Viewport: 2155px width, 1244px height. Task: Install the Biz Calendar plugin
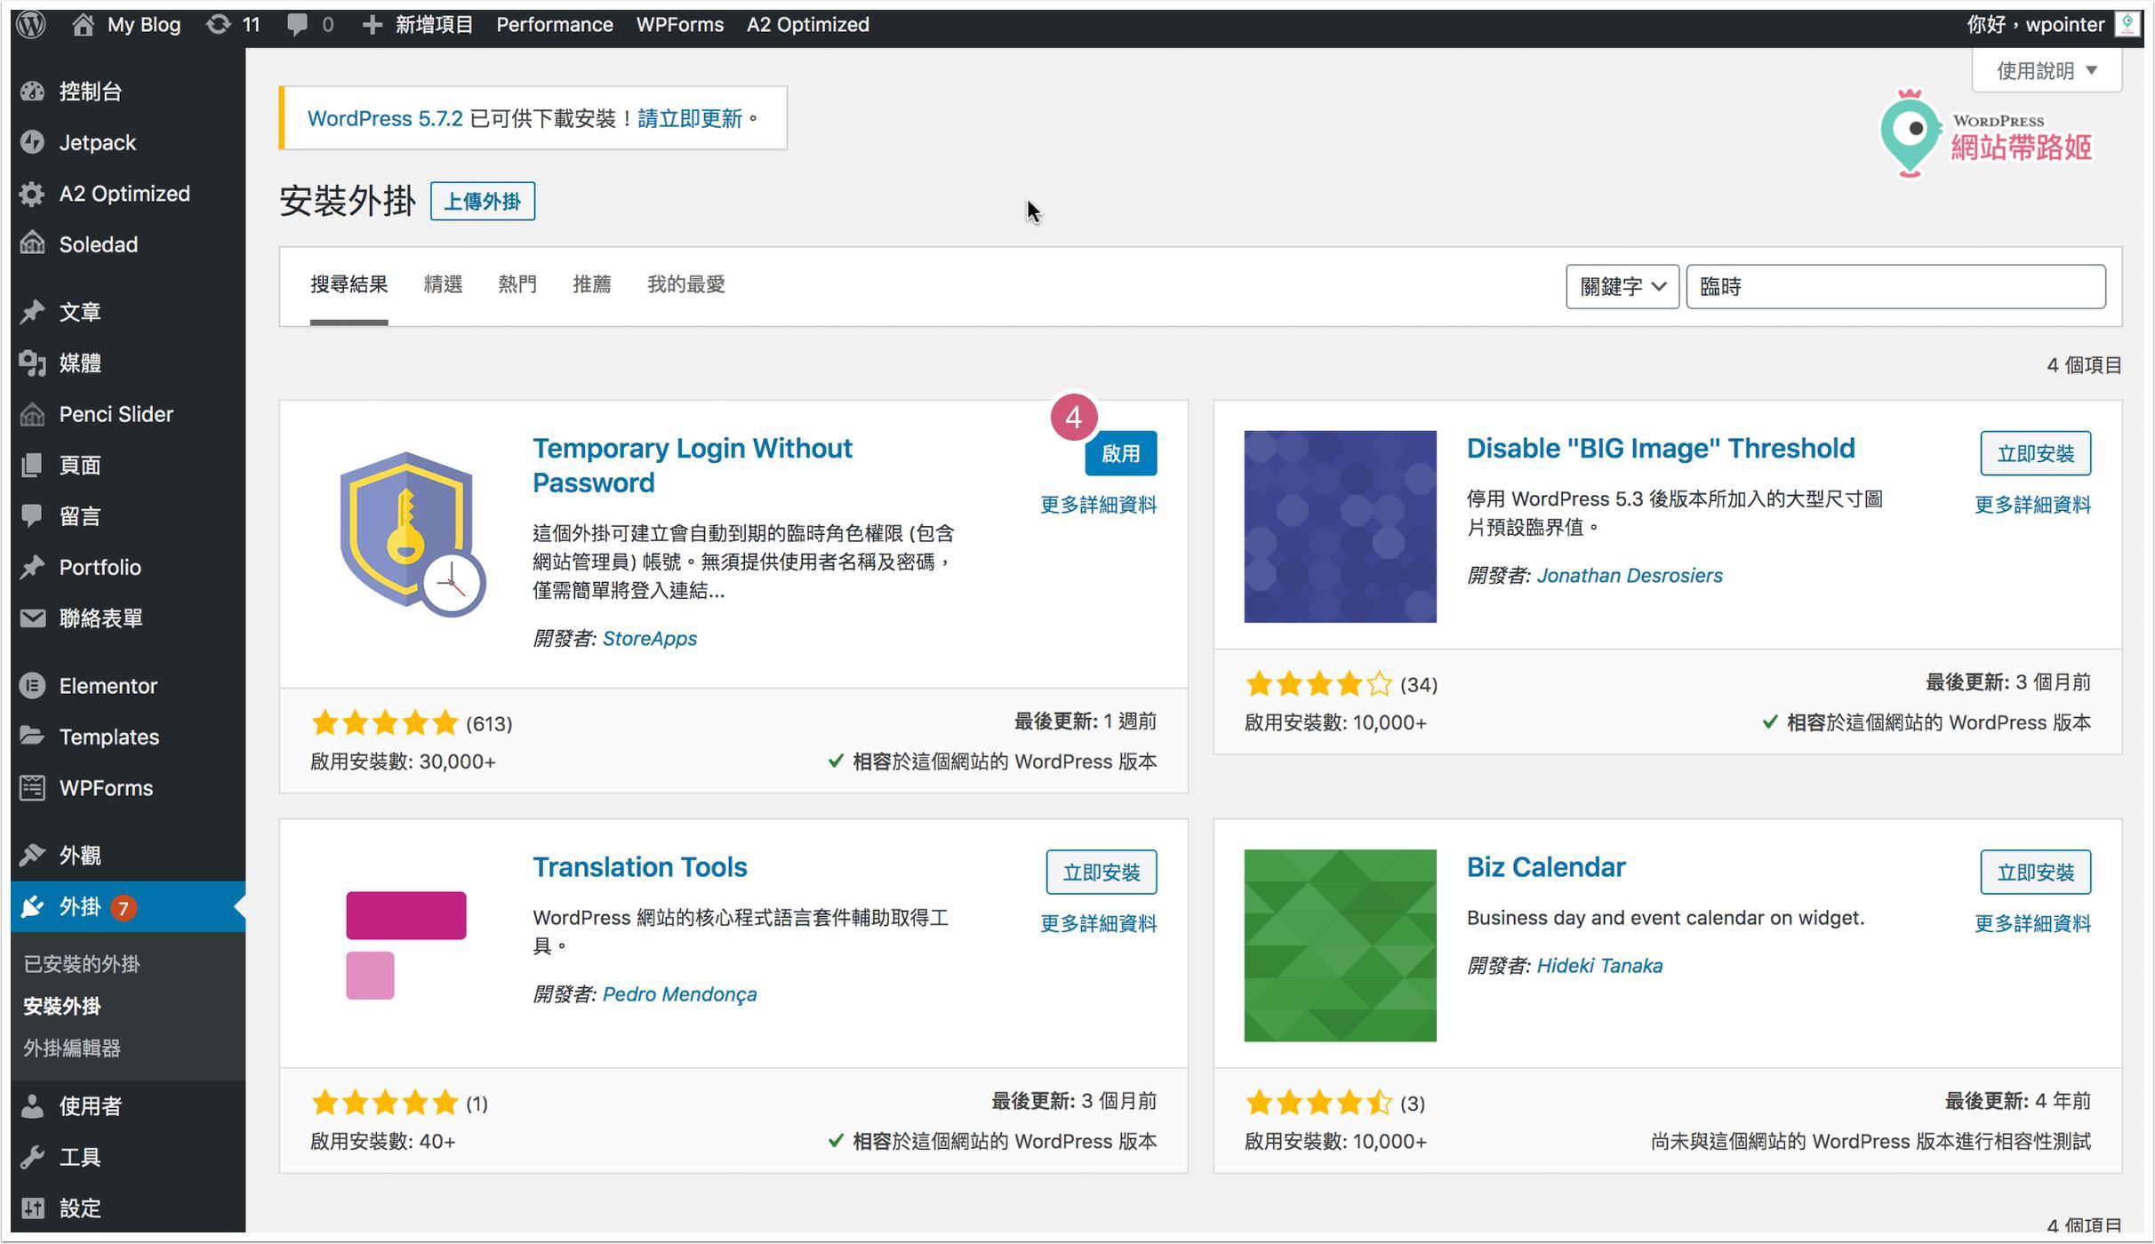tap(2035, 873)
